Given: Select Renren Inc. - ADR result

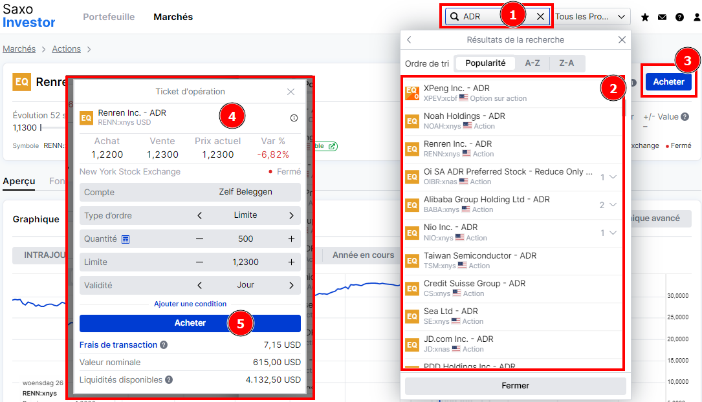Looking at the screenshot, I should point(512,149).
